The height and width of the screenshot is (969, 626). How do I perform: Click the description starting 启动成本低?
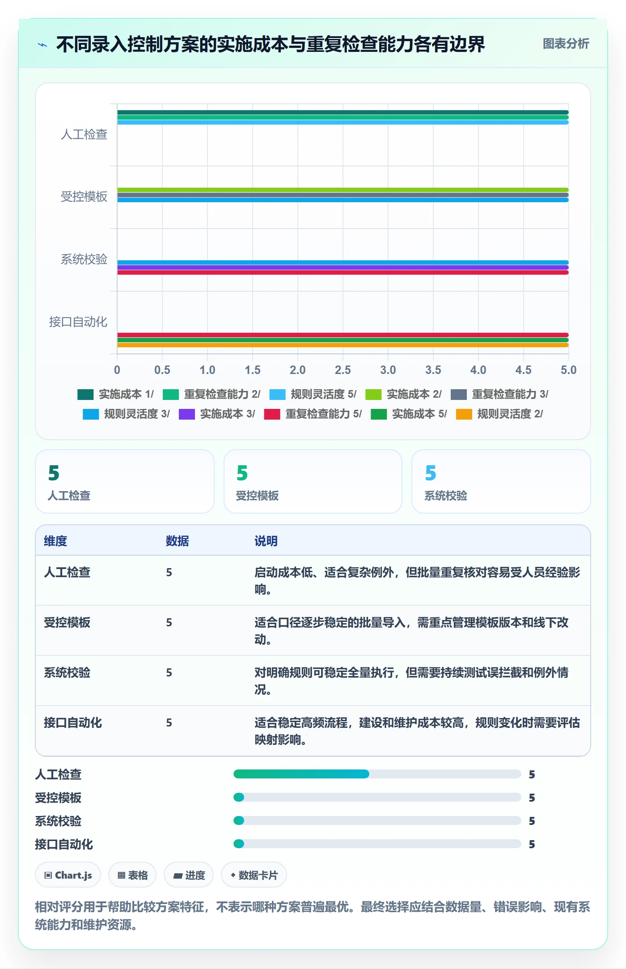(418, 581)
